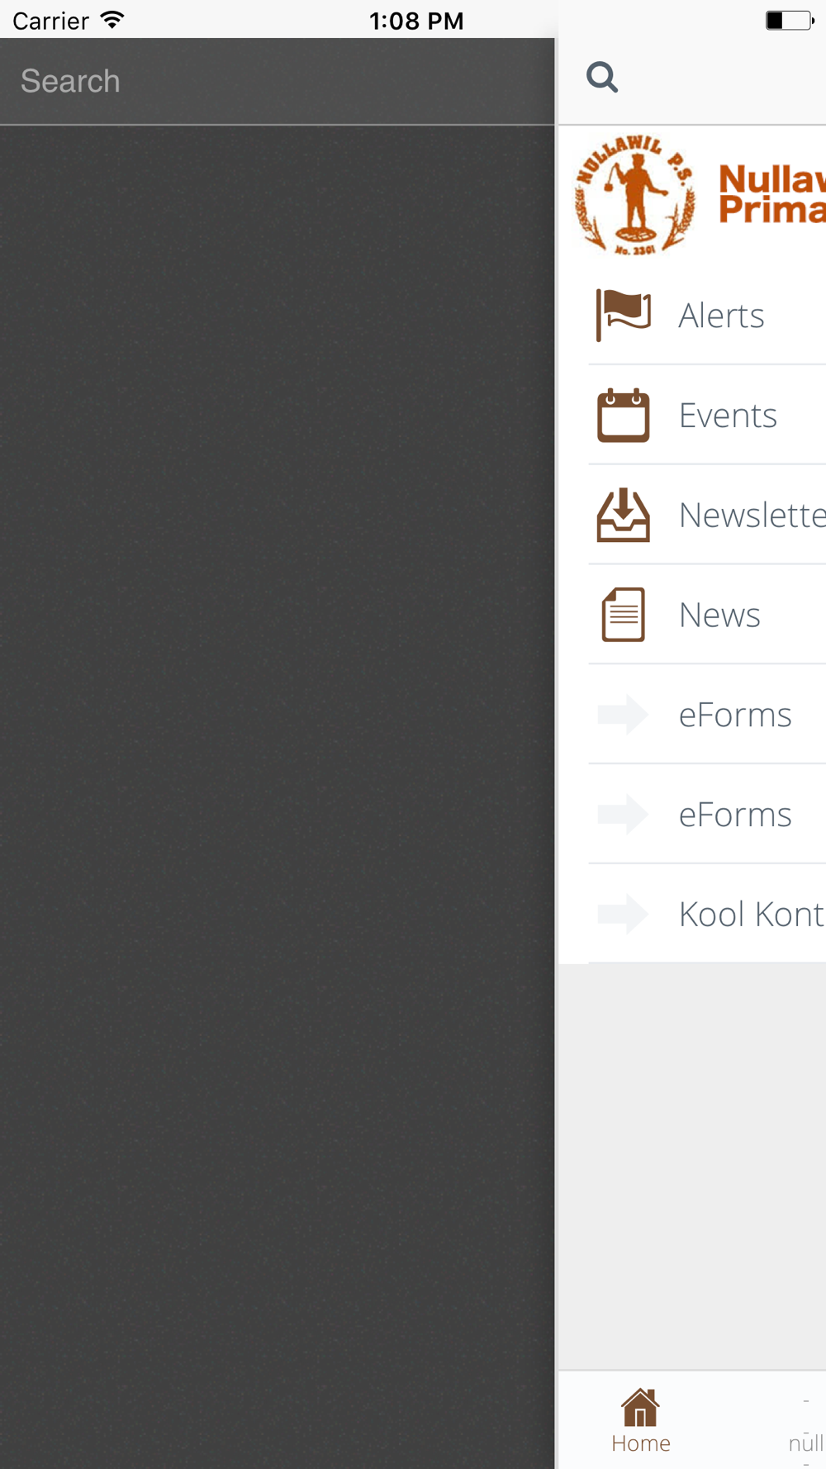The height and width of the screenshot is (1469, 826).
Task: Tap the first eForms label
Action: click(x=735, y=715)
